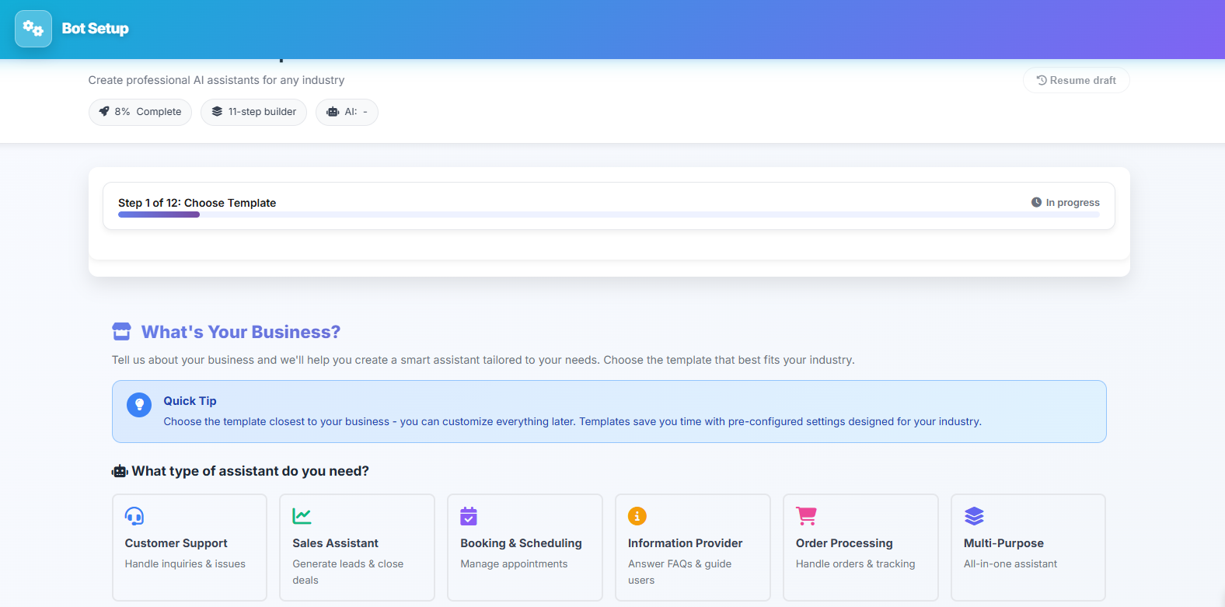
Task: Select the Customer Support template title
Action: click(x=176, y=543)
